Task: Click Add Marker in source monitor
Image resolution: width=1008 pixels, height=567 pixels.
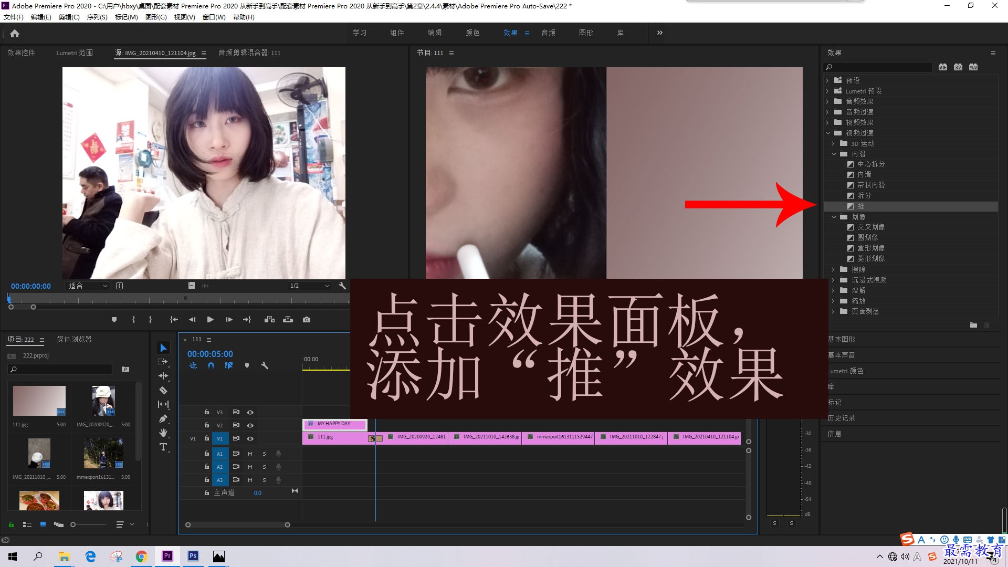Action: (114, 319)
